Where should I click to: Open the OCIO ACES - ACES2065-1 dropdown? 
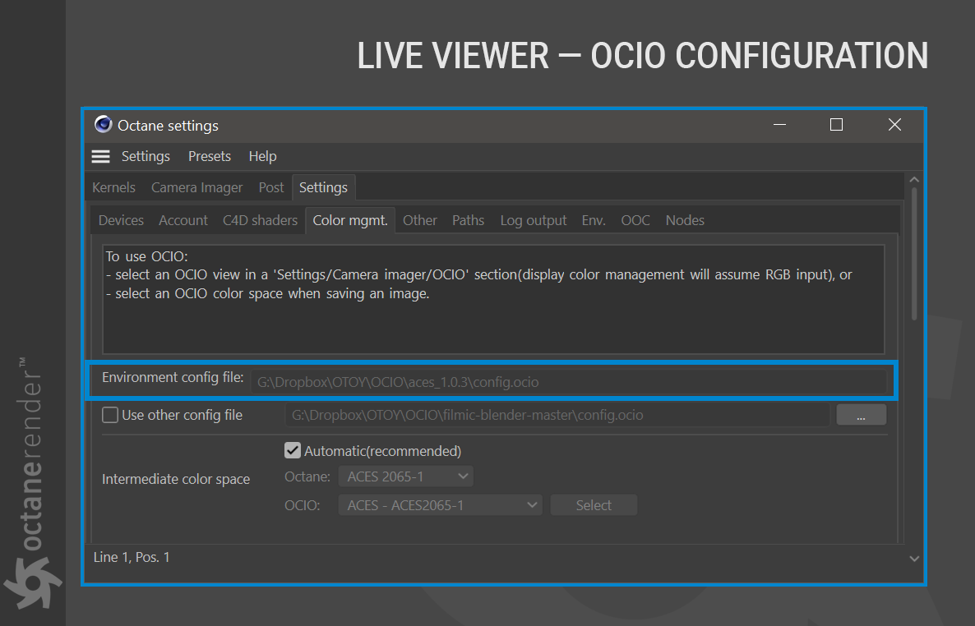pyautogui.click(x=440, y=505)
